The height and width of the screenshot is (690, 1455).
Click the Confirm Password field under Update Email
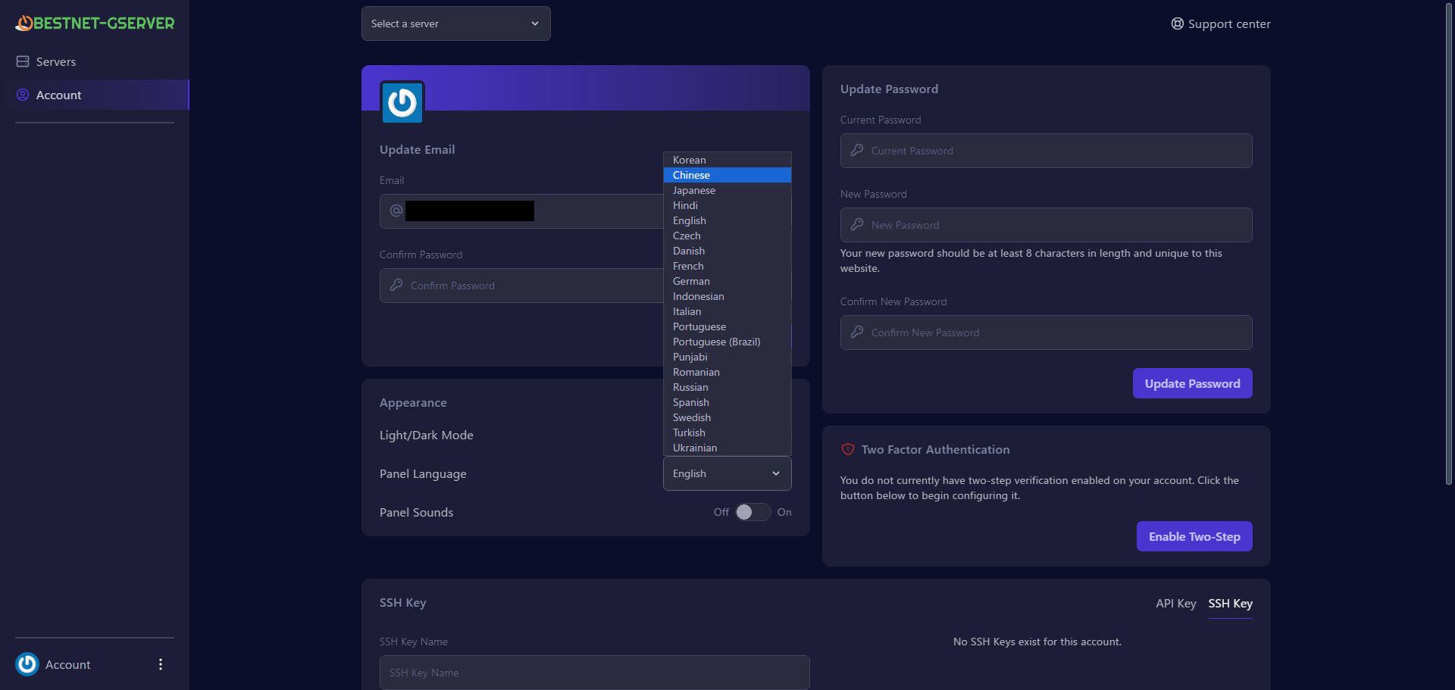[521, 286]
